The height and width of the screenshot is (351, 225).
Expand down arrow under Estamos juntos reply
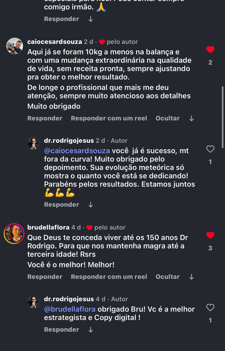(91, 205)
